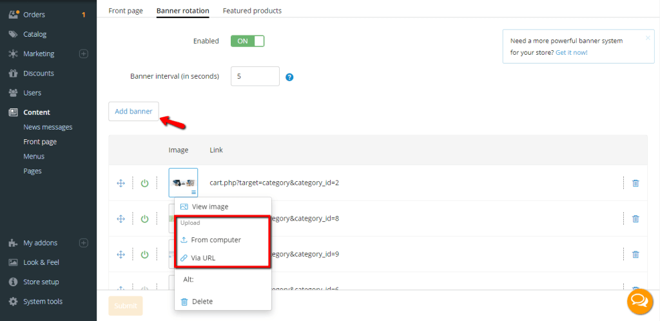Screen dimensions: 660x321
Task: Open the Orders section icon
Action: coord(14,15)
